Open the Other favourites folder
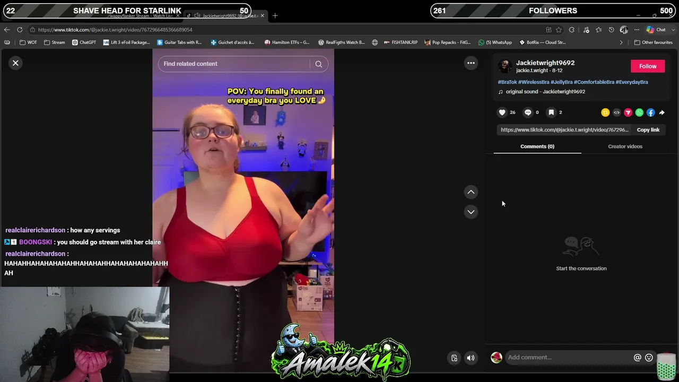Viewport: 679px width, 382px height. coord(653,42)
